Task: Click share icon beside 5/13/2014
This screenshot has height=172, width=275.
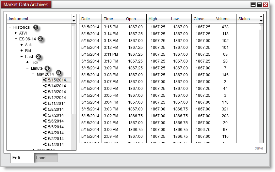Action: (45, 92)
